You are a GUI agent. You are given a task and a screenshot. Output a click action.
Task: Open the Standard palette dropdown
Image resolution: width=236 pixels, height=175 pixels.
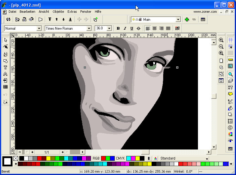point(207,159)
